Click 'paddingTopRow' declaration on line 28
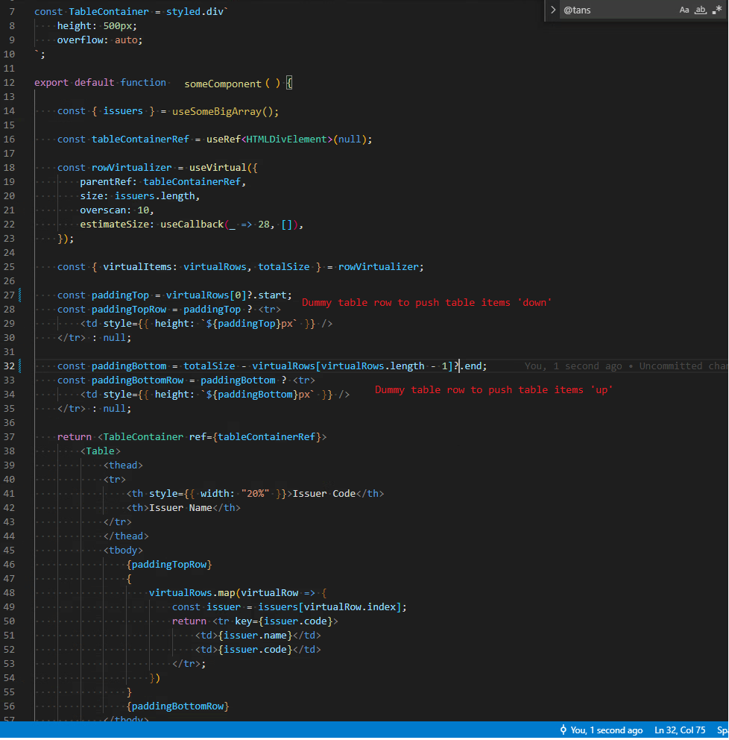Viewport: 729px width, 740px height. click(129, 309)
